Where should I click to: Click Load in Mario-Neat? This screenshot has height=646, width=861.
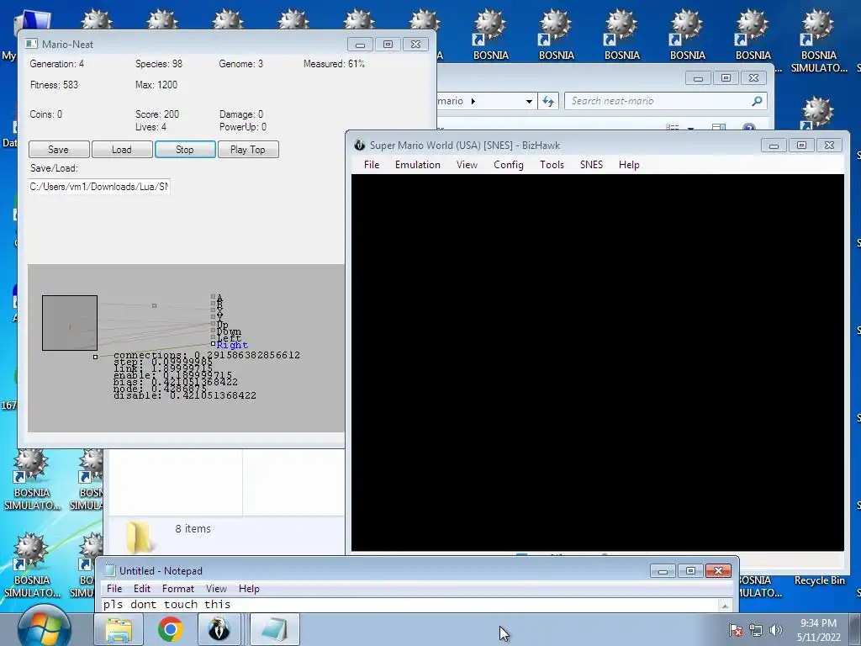point(122,150)
